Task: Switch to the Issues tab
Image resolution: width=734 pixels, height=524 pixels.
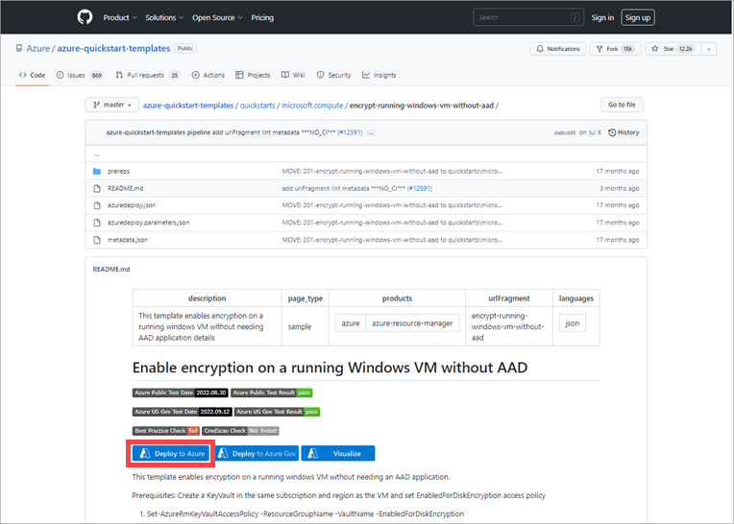Action: point(80,75)
